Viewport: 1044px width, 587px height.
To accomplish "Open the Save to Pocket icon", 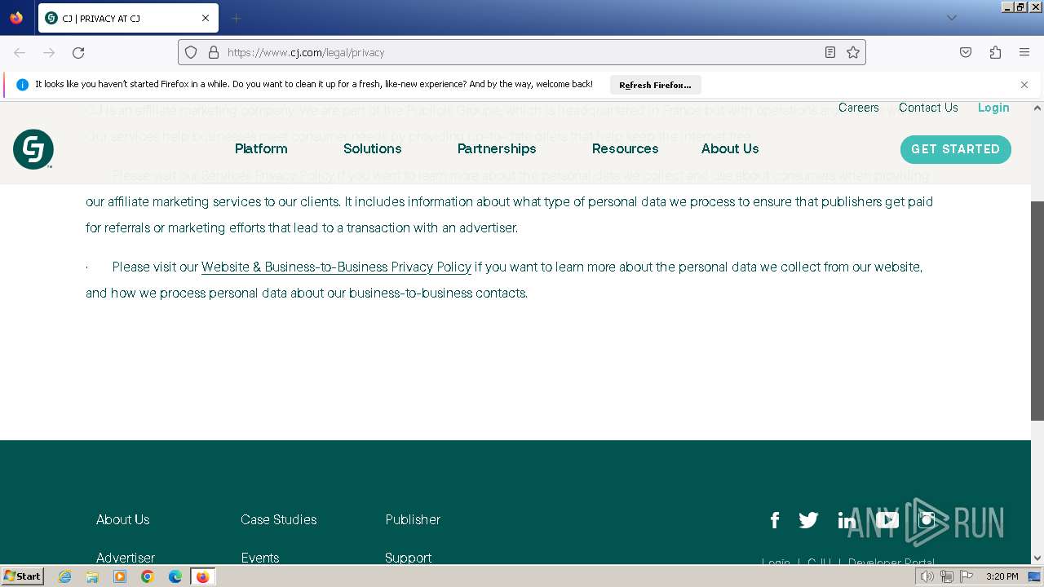I will pos(966,52).
